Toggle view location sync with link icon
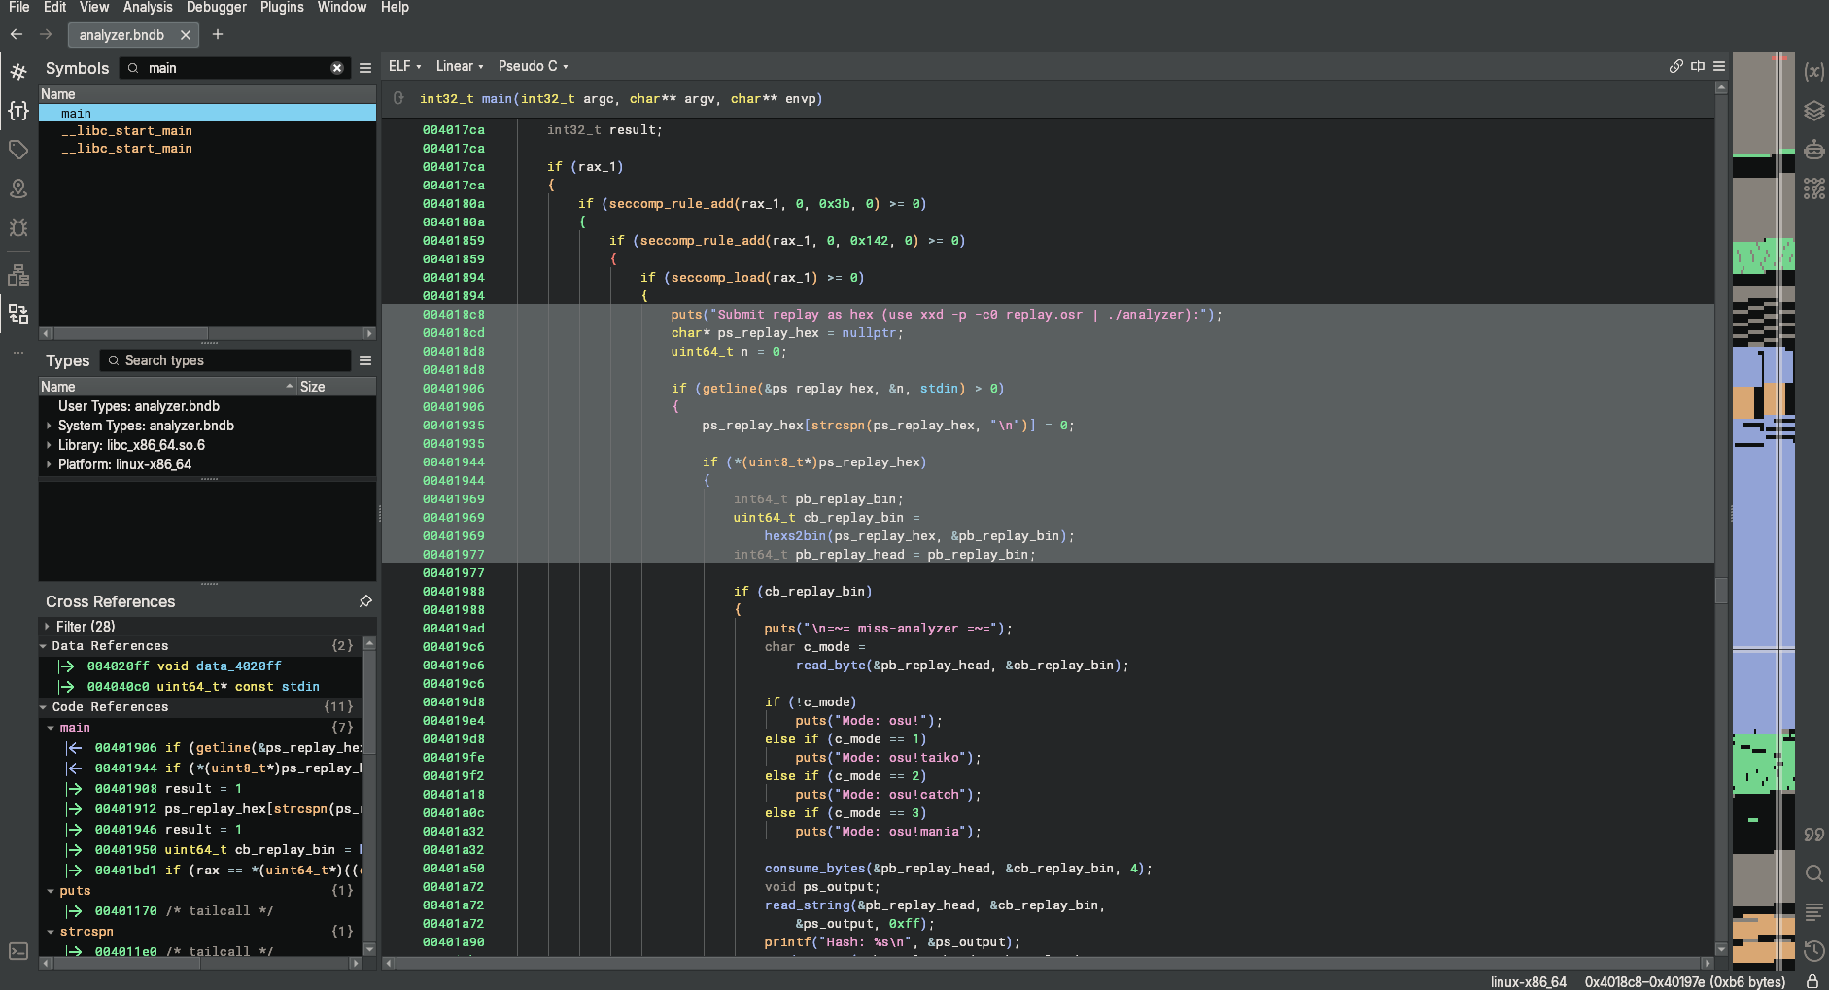The width and height of the screenshot is (1829, 990). pos(1674,65)
